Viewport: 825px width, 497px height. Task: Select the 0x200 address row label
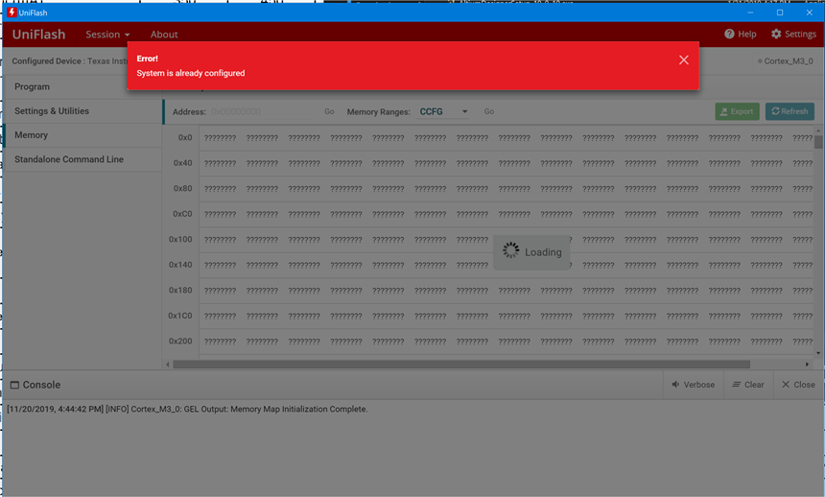tap(180, 342)
